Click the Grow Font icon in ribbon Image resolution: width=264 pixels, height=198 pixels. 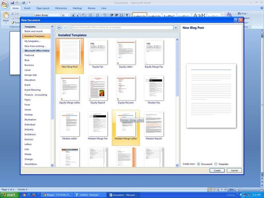73,15
